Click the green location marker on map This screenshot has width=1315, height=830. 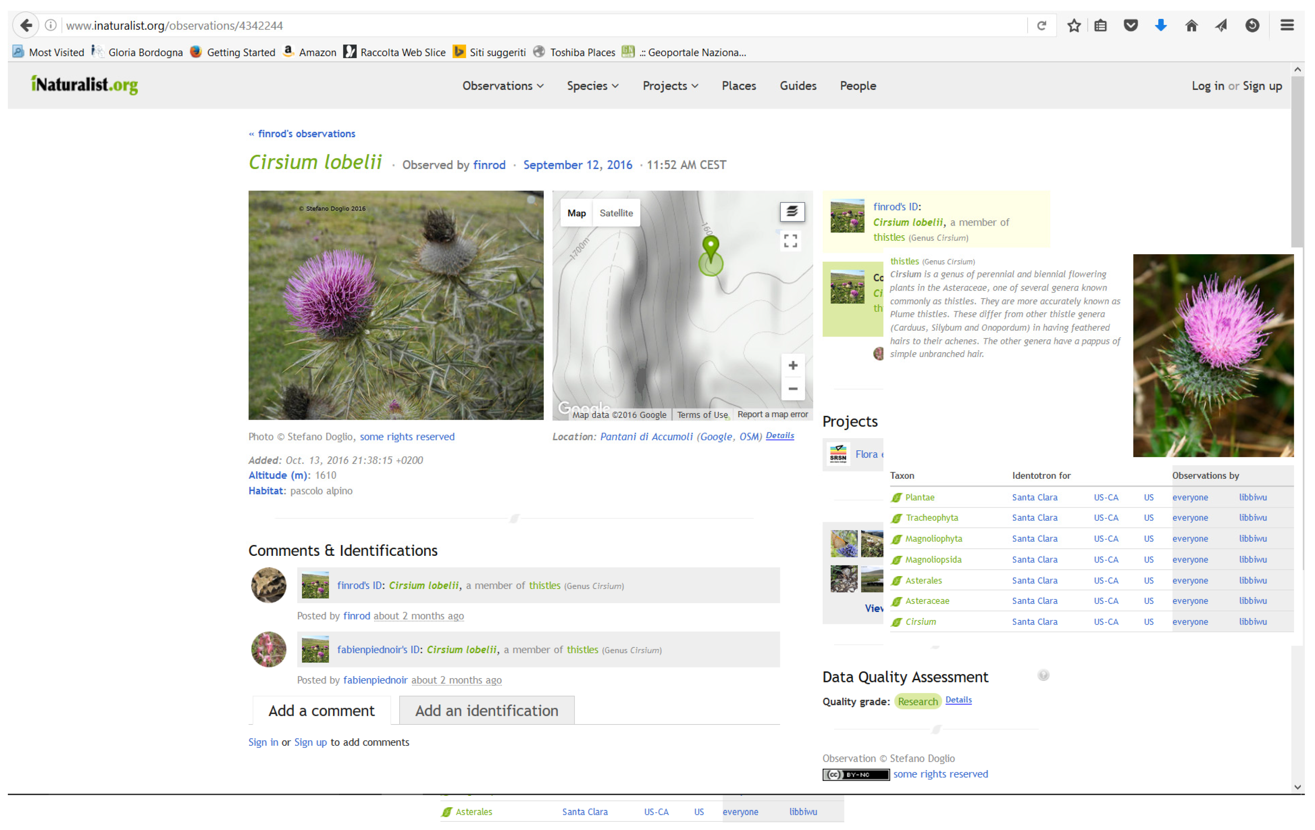(710, 247)
